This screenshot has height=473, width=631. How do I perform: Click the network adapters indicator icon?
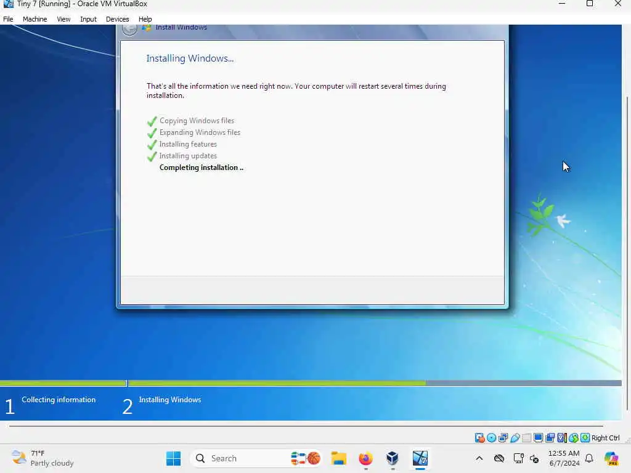pos(503,438)
